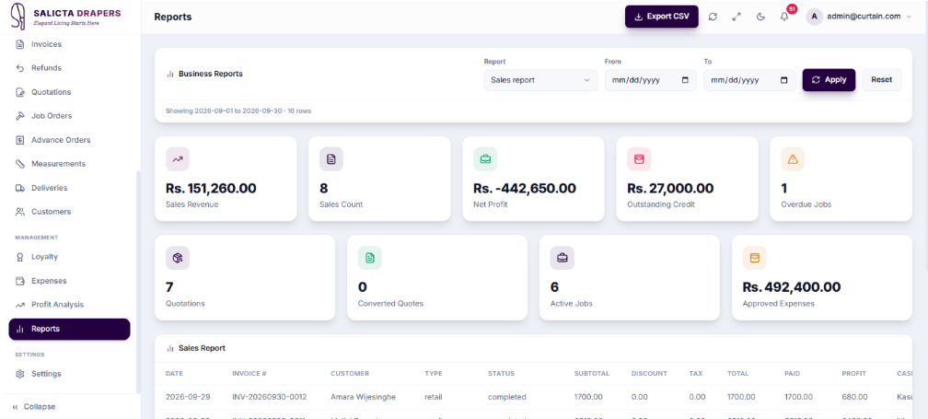Open Refunds in the sidebar
Screen dimensions: 928x419
click(x=69, y=68)
